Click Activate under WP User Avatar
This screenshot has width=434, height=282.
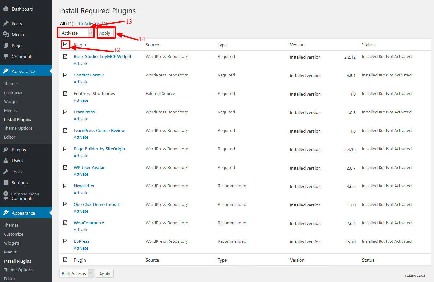coord(81,174)
